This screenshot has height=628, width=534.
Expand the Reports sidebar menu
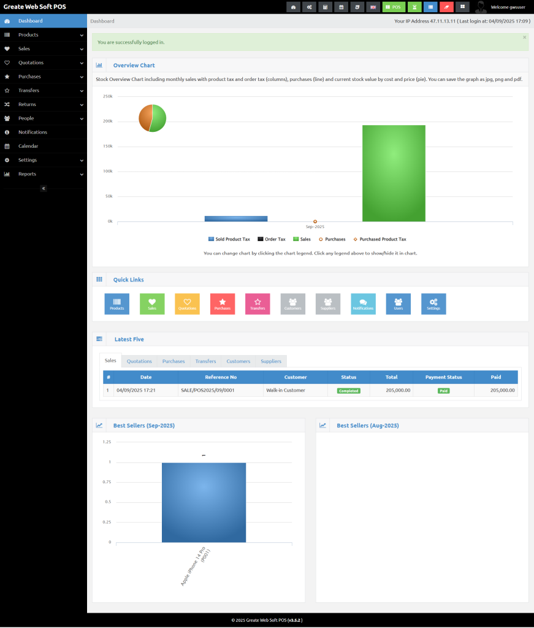[x=43, y=174]
